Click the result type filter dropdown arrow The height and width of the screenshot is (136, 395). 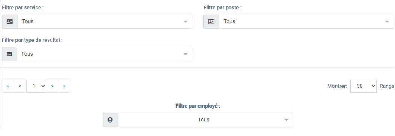[x=186, y=54]
